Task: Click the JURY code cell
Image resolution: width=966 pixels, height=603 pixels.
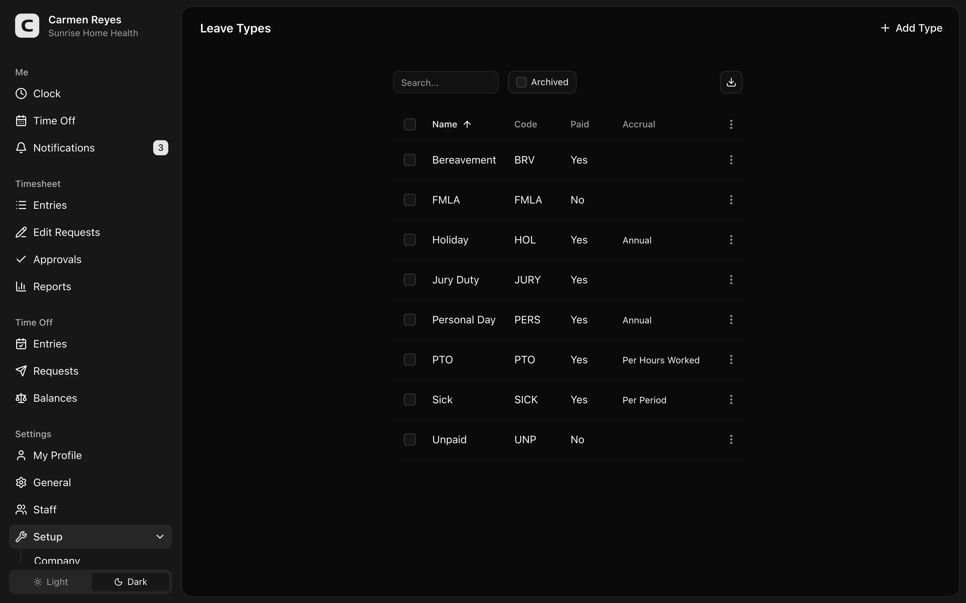Action: pyautogui.click(x=527, y=280)
